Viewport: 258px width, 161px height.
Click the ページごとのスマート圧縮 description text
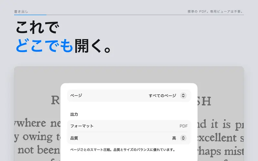[x=123, y=150]
